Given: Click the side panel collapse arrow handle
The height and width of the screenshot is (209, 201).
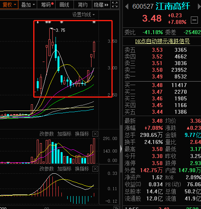Looking at the screenshot, I should pyautogui.click(x=121, y=149).
